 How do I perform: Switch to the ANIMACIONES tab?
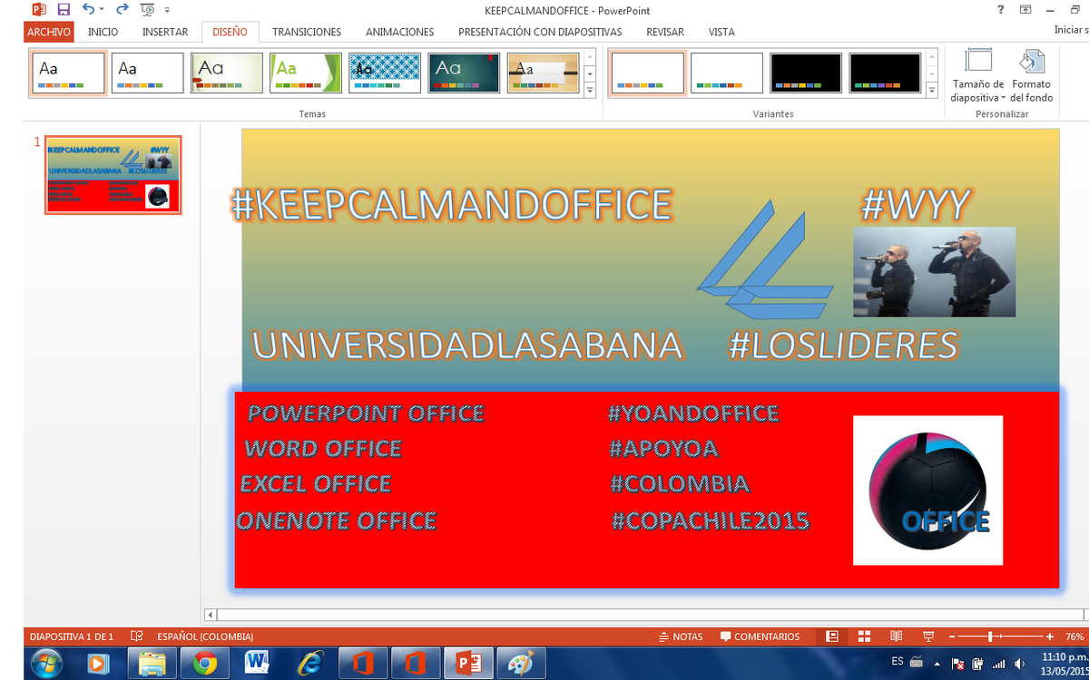click(399, 32)
